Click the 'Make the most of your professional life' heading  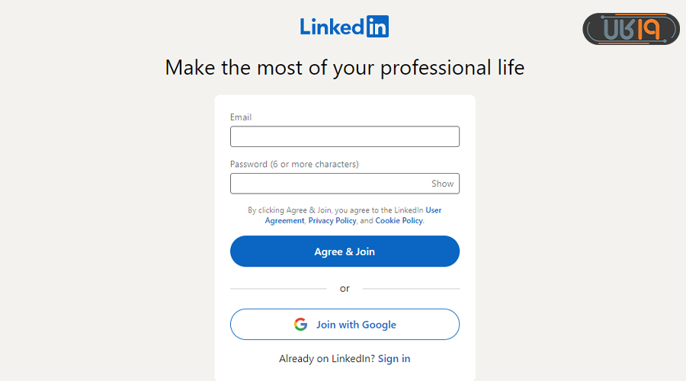tap(345, 68)
